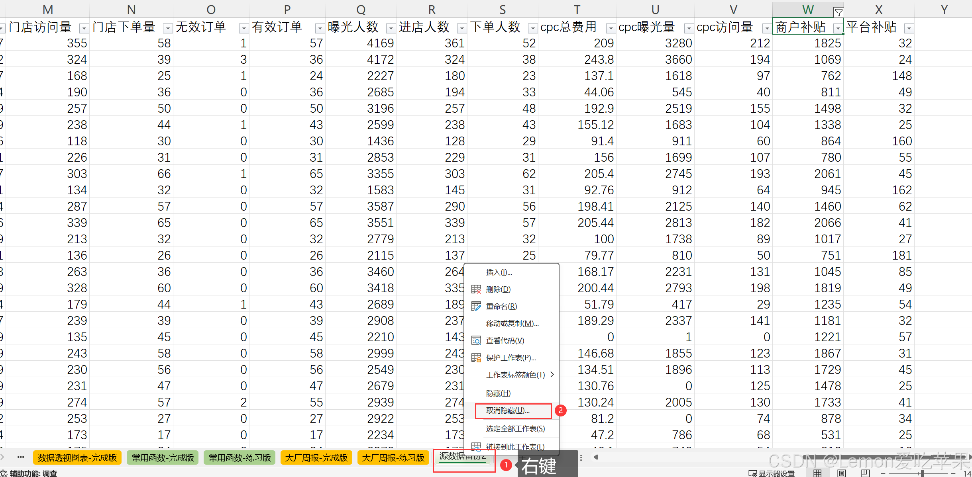Screen dimensions: 972x477
Task: Choose 保护工作表(P)... from context menu
Action: pyautogui.click(x=512, y=358)
